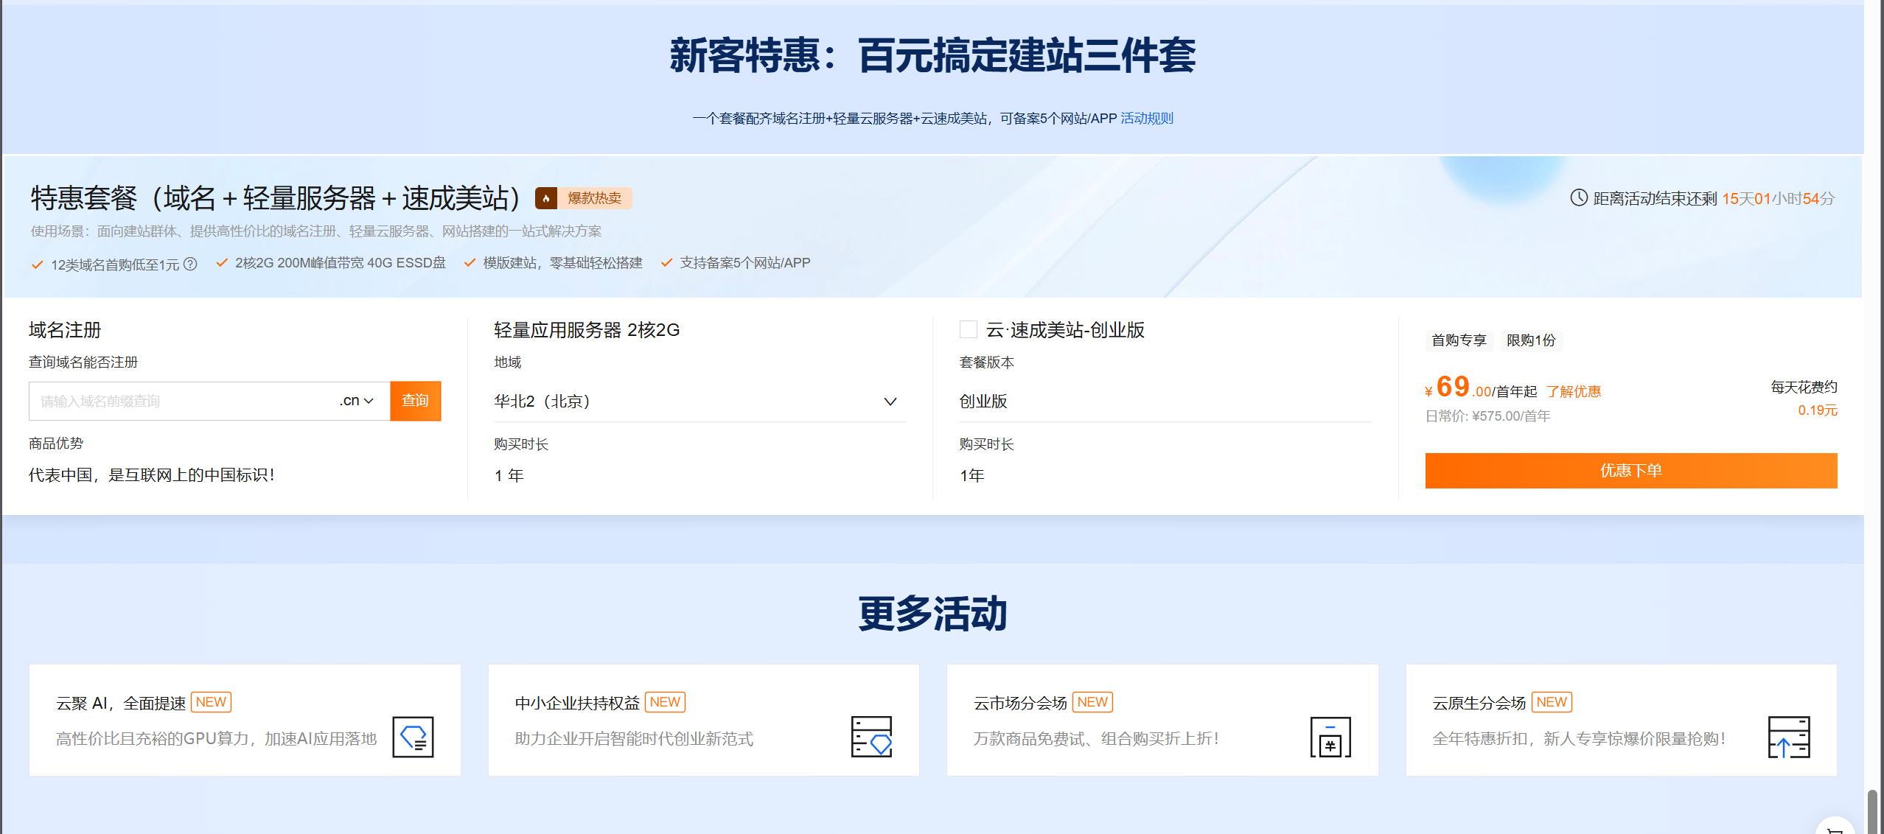Click the 了解优惠 link beside the price

tap(1576, 391)
